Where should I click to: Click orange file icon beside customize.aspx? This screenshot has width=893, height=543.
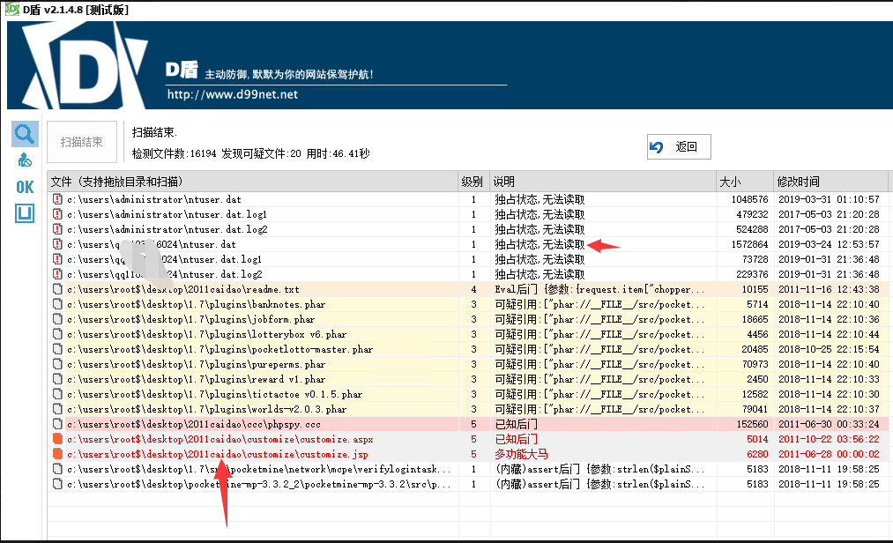(x=57, y=439)
